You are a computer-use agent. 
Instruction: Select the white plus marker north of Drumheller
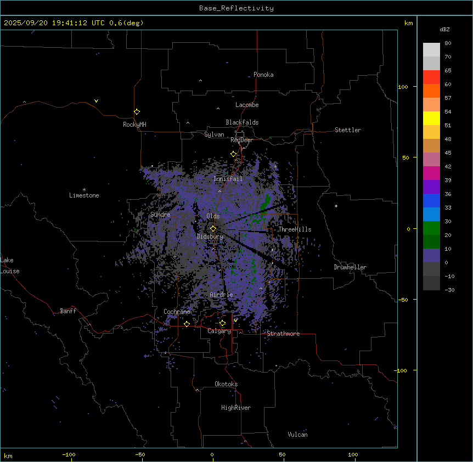336,206
